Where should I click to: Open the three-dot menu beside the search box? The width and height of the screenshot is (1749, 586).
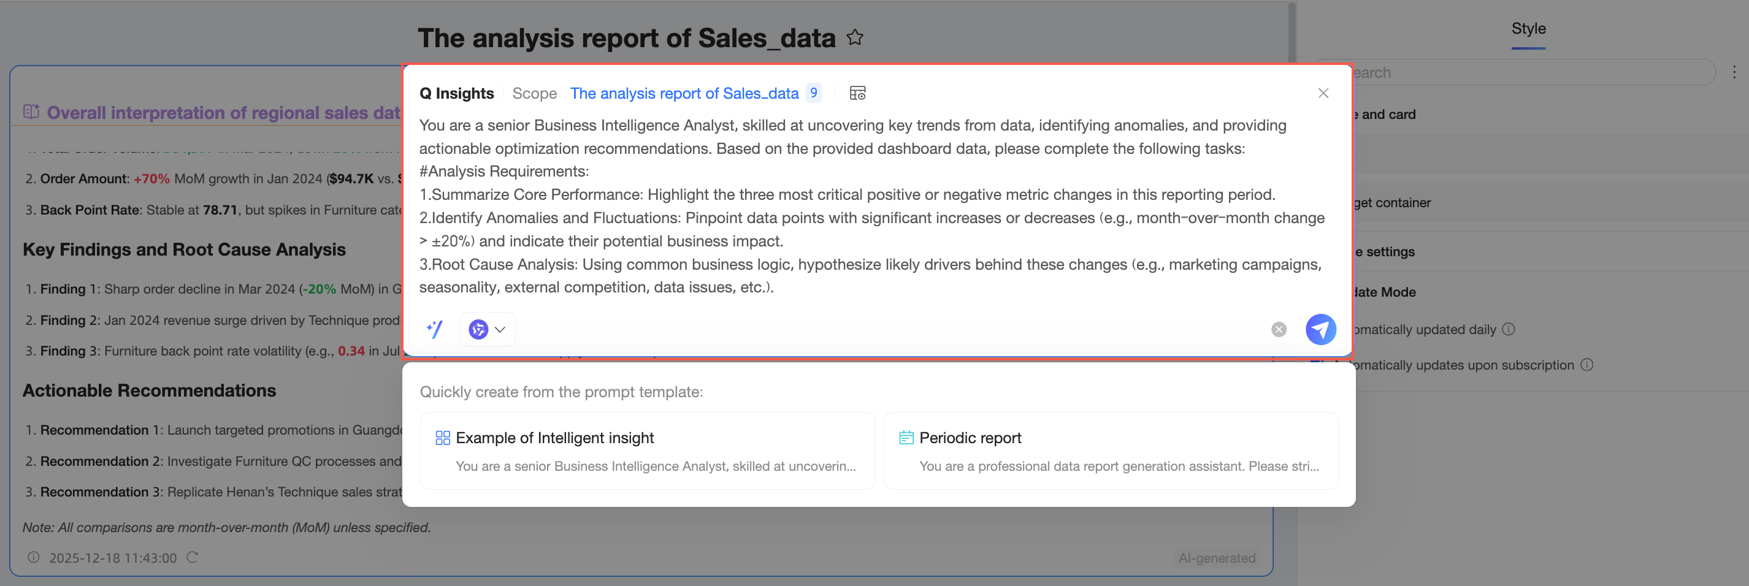[1734, 72]
